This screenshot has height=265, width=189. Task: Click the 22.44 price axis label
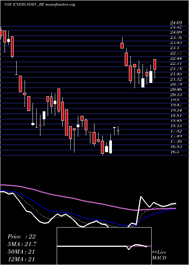[x=176, y=58]
